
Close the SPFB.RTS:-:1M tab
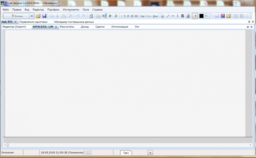tap(56, 27)
